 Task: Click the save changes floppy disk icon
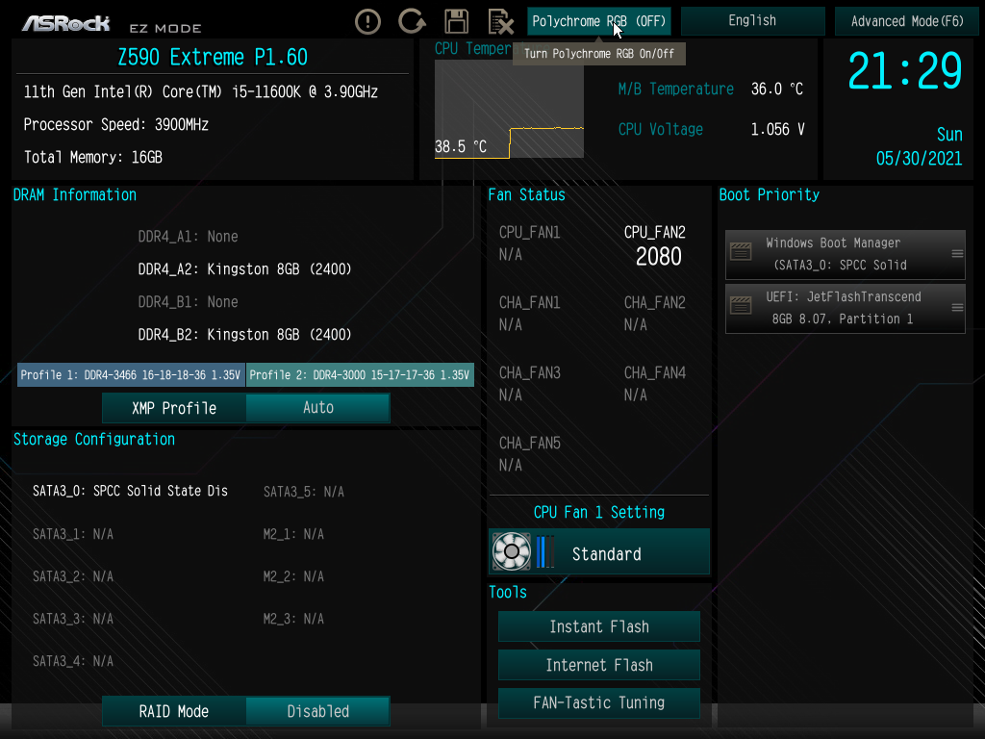pyautogui.click(x=457, y=21)
